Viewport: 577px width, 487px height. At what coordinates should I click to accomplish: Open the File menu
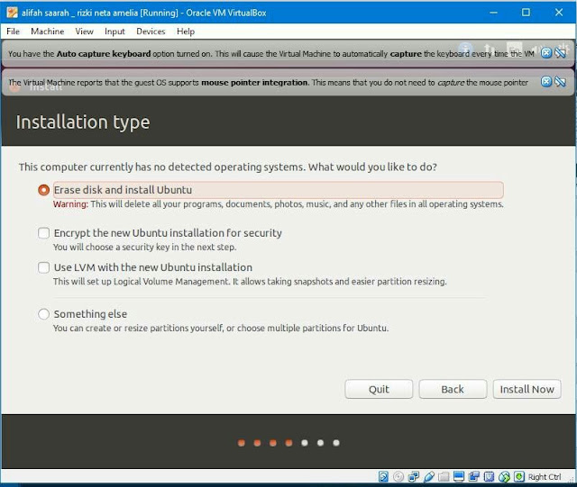click(x=14, y=32)
